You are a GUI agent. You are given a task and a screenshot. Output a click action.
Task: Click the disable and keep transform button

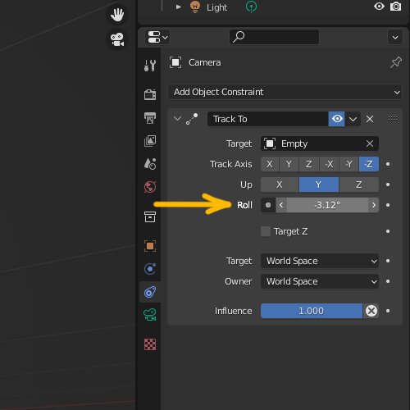pos(371,311)
